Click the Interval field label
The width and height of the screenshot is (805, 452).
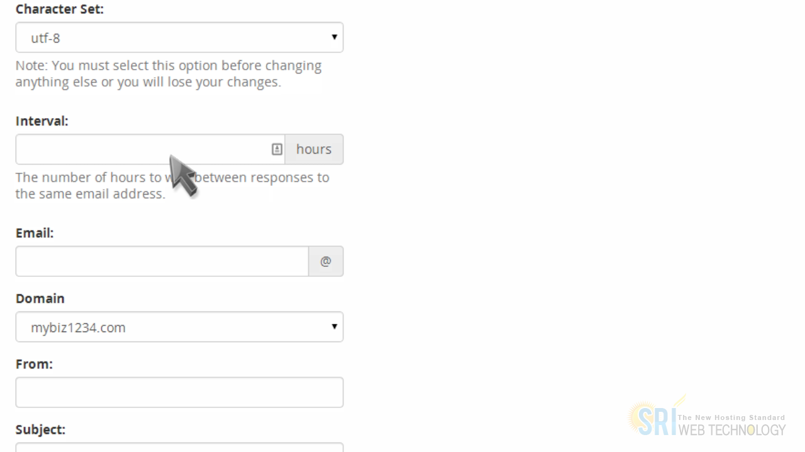pyautogui.click(x=42, y=121)
